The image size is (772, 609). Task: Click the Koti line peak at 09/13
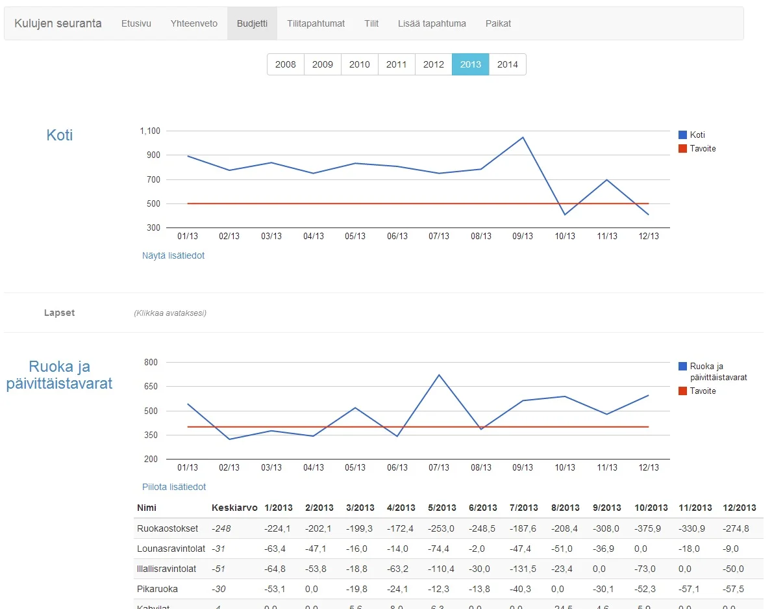(523, 137)
